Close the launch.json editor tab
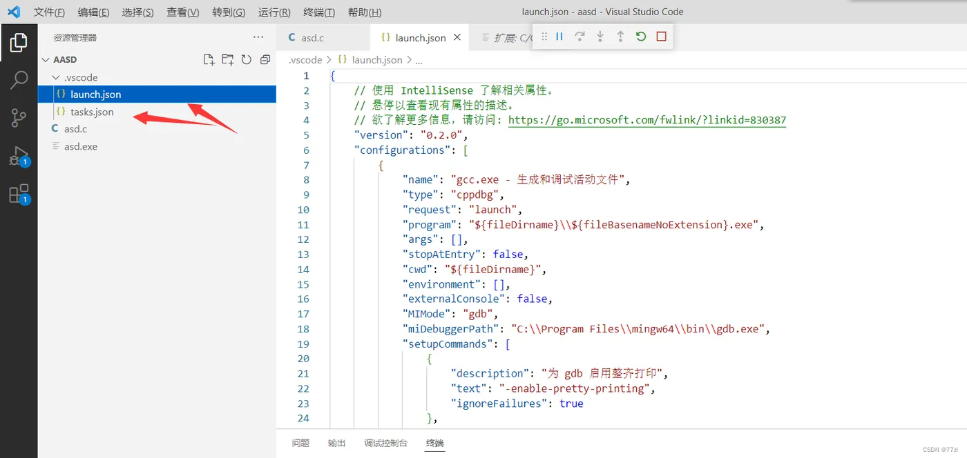 point(457,37)
